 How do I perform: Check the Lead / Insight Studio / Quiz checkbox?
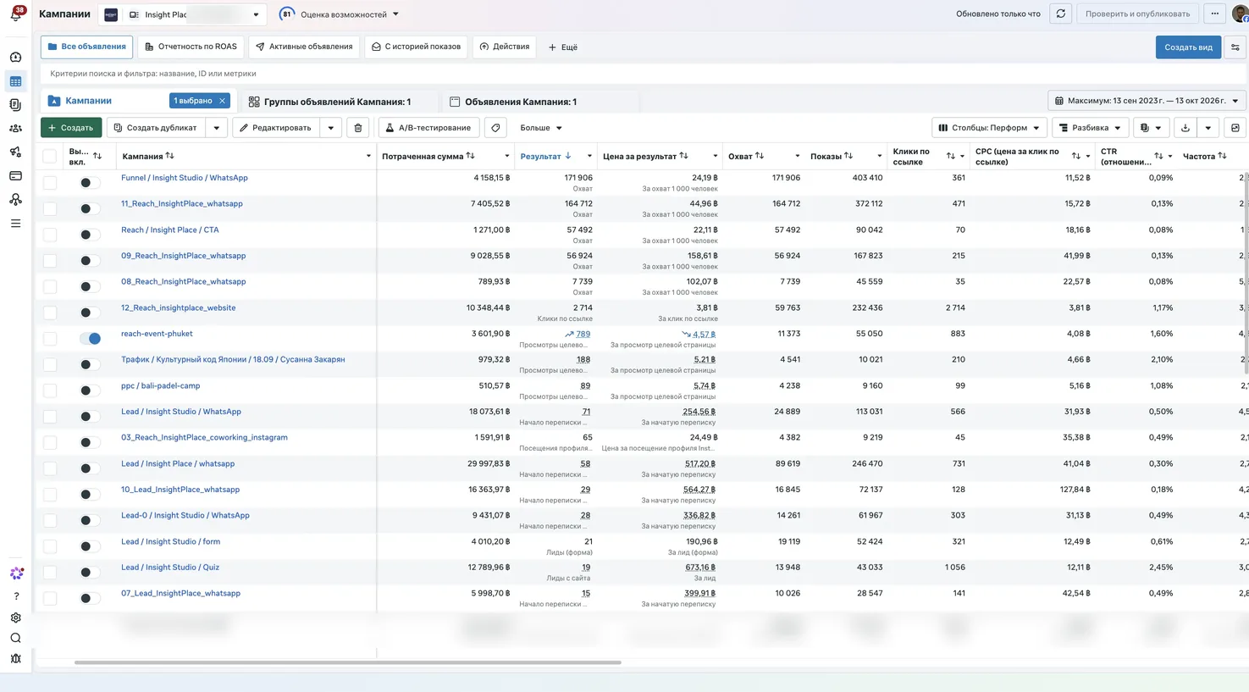pos(50,572)
